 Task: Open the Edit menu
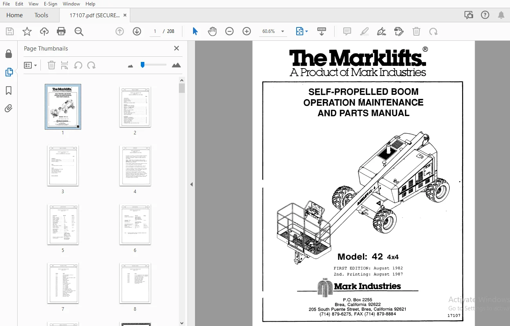tap(19, 4)
